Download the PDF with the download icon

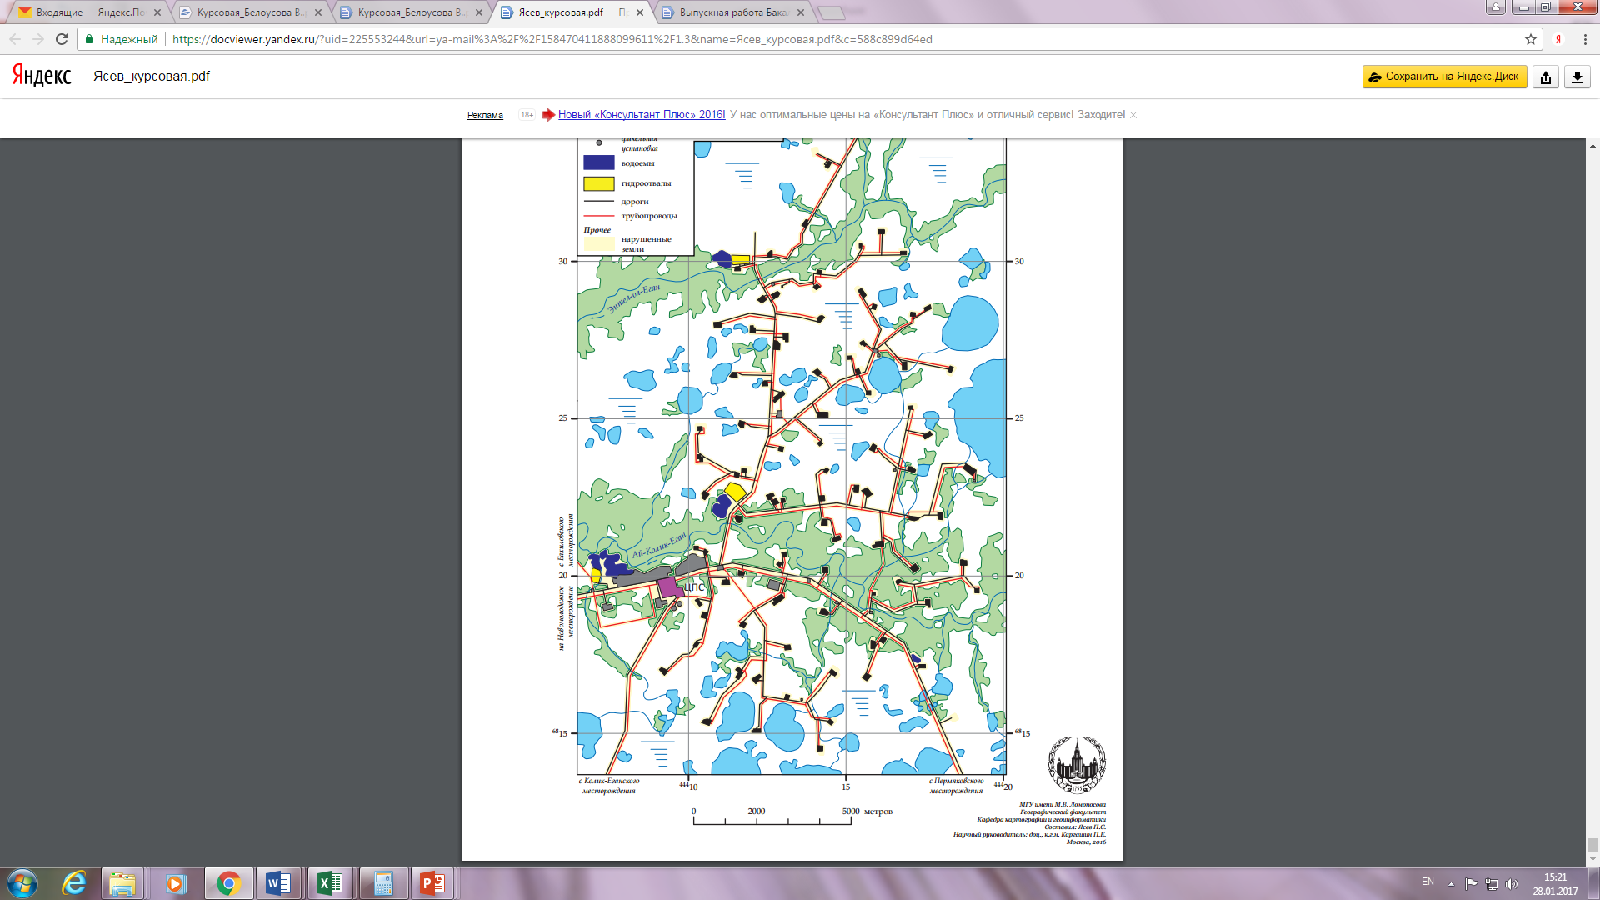pyautogui.click(x=1577, y=77)
